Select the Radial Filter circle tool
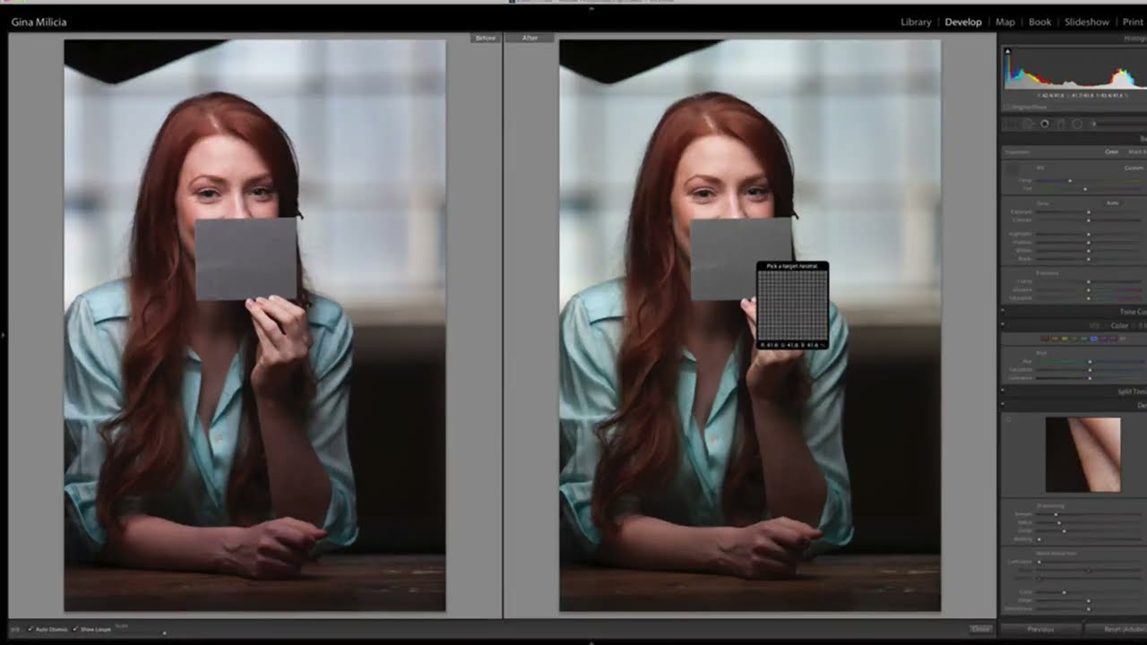The height and width of the screenshot is (645, 1147). [1077, 124]
